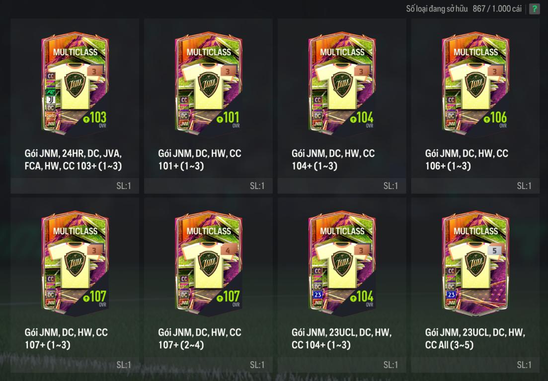Click the green arrow beside 104 OVR in the top row

[x=353, y=120]
